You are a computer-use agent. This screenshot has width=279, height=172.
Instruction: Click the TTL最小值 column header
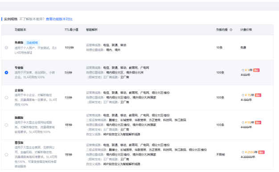pyautogui.click(x=71, y=30)
